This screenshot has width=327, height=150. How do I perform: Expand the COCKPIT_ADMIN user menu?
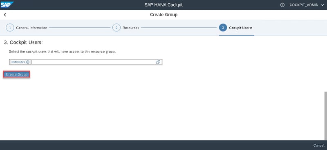pos(307,5)
